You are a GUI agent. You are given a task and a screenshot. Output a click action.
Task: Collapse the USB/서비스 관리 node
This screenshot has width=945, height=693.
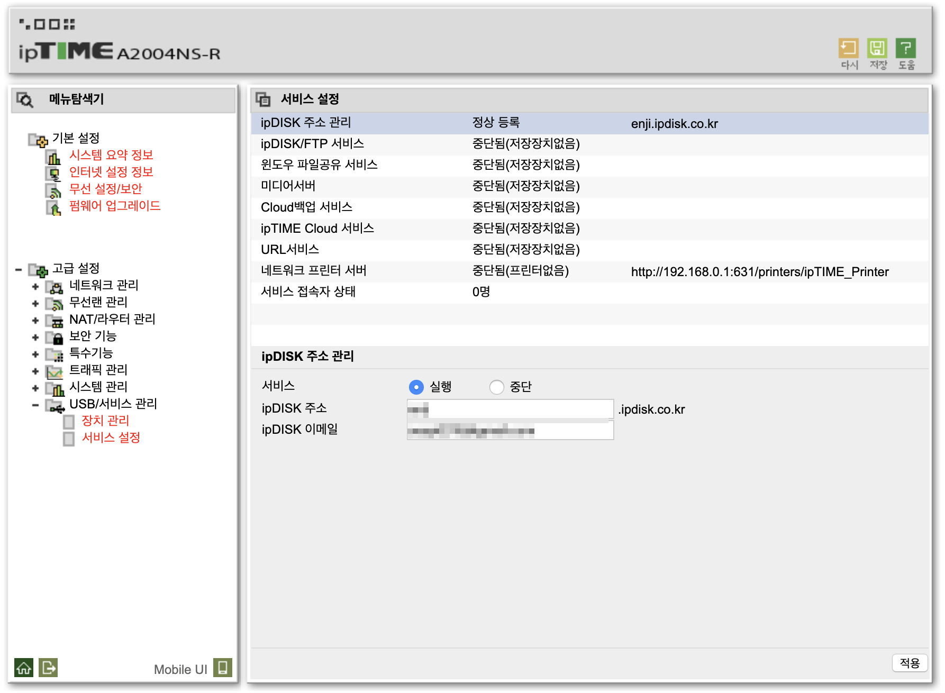coord(35,405)
